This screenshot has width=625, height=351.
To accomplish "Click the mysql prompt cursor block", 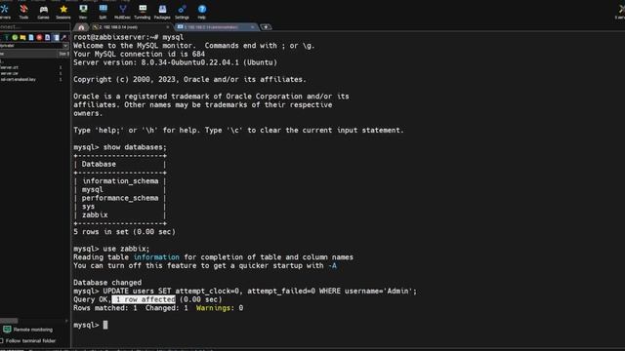I will click(x=105, y=325).
